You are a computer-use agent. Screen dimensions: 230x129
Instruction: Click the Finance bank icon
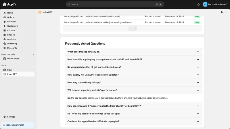pyautogui.click(x=5, y=35)
